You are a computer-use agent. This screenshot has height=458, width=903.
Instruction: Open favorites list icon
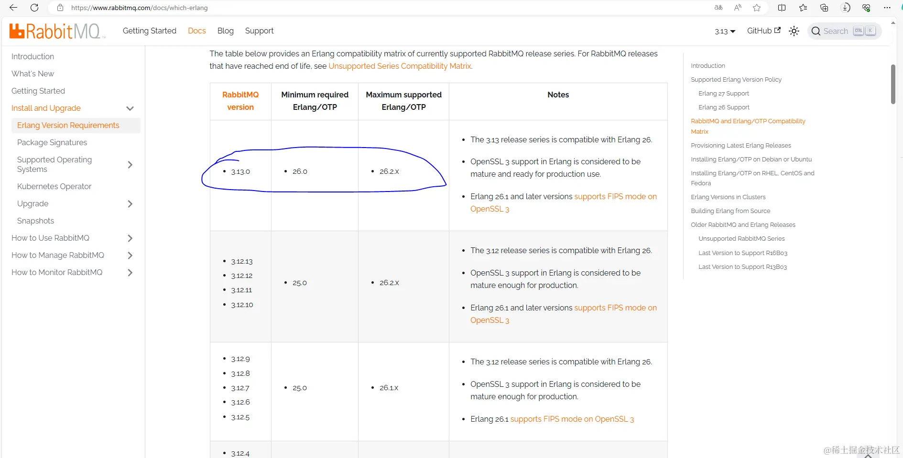pyautogui.click(x=803, y=8)
